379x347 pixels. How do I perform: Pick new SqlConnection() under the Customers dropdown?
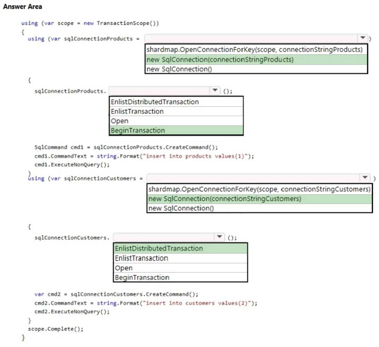coord(260,208)
